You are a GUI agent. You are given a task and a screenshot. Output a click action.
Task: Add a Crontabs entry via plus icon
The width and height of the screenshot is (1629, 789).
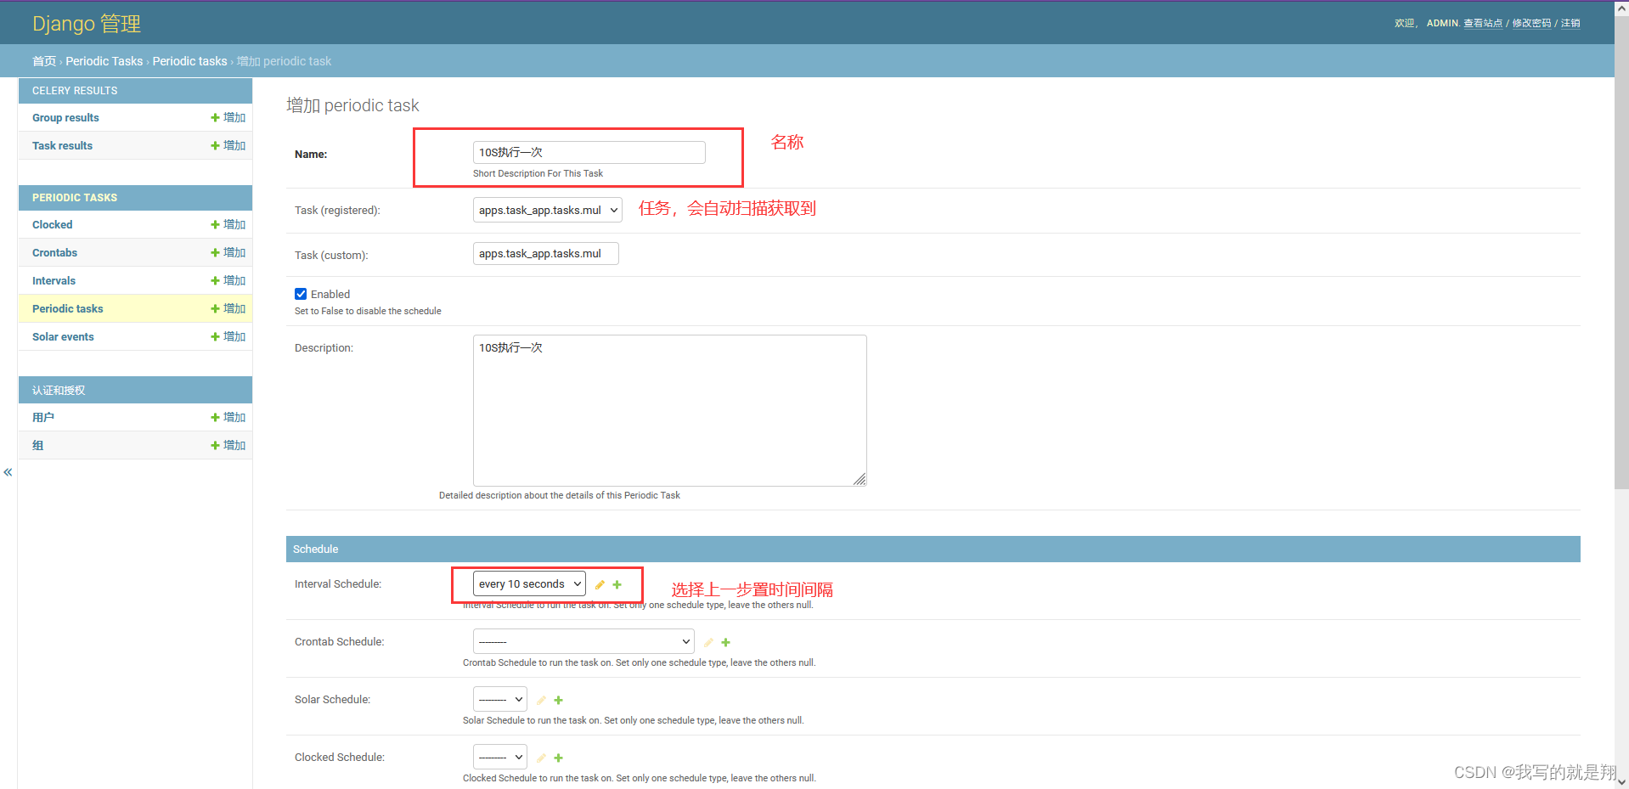228,253
